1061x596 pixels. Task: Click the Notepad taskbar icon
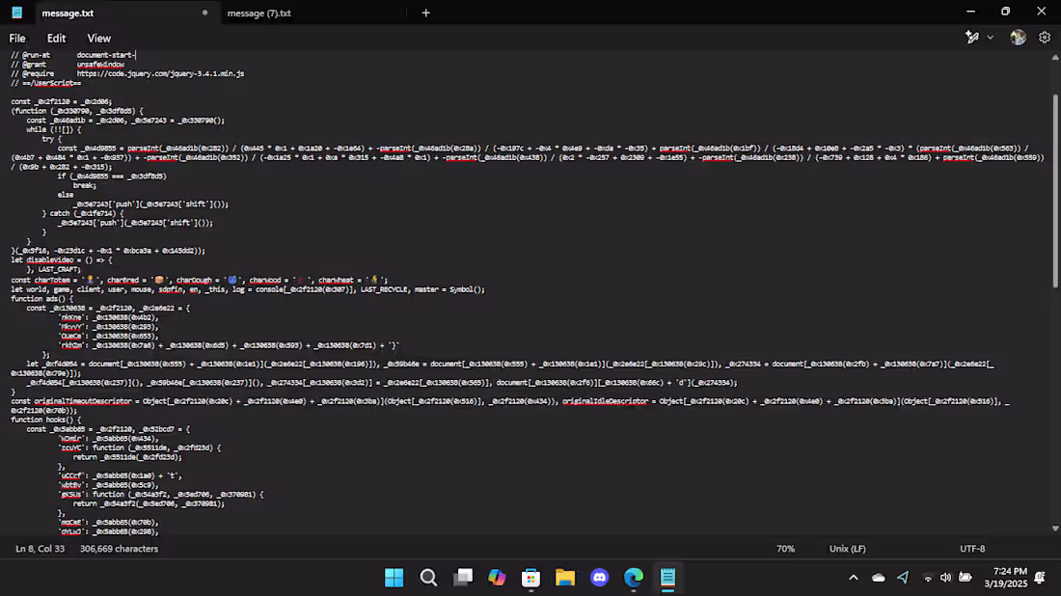[x=667, y=578]
